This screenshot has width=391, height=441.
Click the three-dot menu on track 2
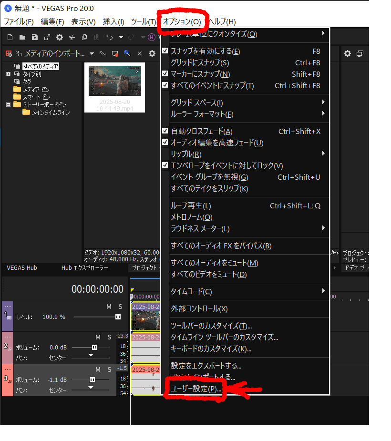pos(8,337)
